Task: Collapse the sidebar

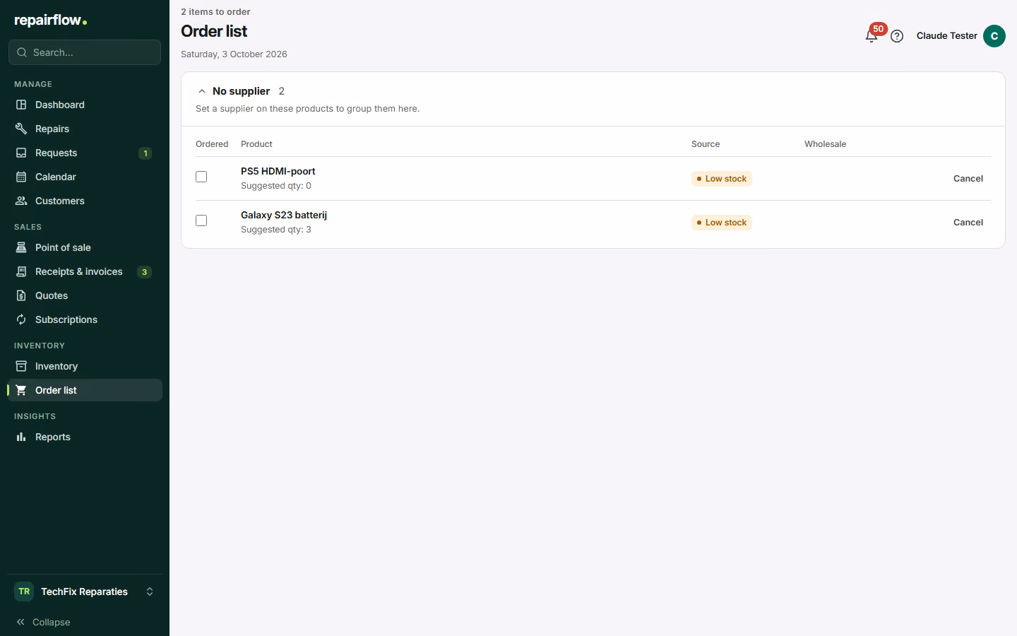Action: click(x=43, y=622)
